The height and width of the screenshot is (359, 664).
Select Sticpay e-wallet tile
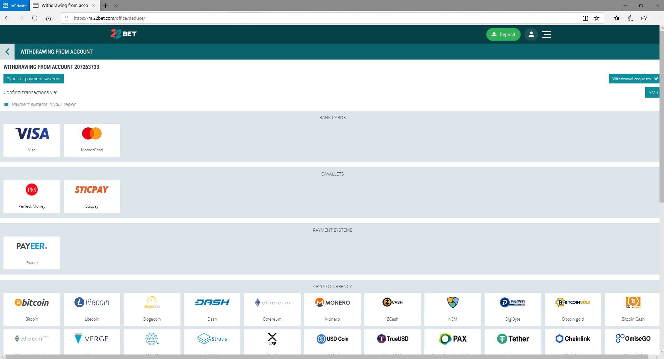point(92,196)
